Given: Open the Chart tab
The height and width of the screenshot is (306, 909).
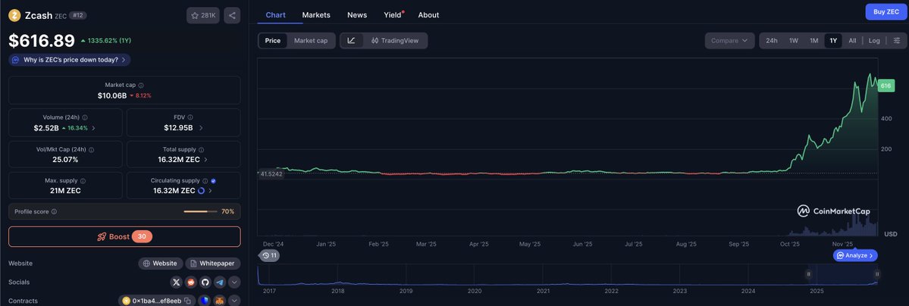Looking at the screenshot, I should 275,15.
